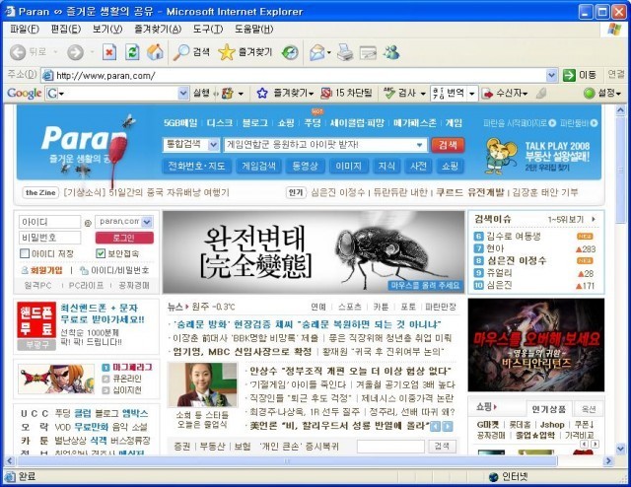The width and height of the screenshot is (631, 487).
Task: Open the 보기(V) menu
Action: pos(107,29)
